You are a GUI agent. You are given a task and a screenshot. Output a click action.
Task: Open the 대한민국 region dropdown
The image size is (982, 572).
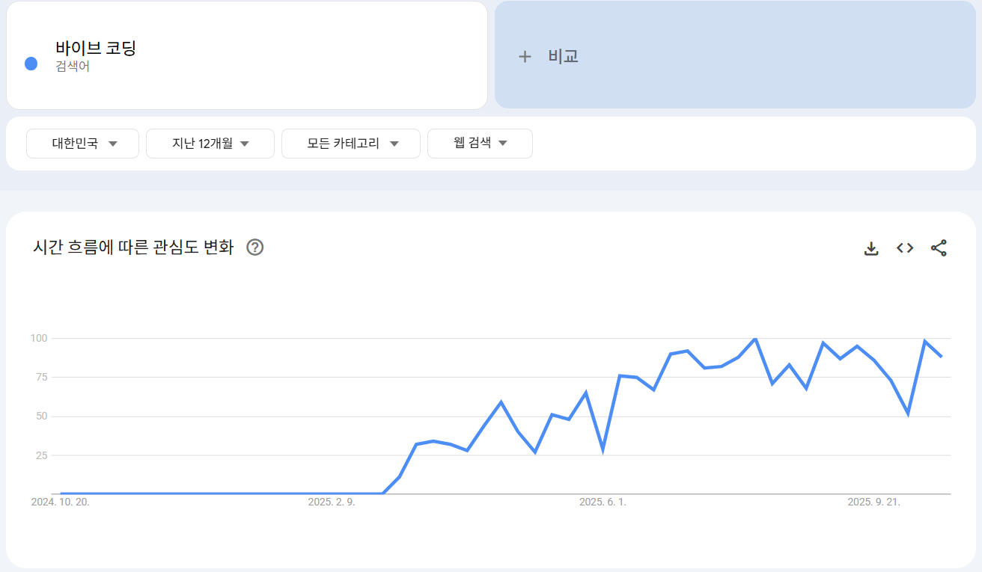[x=82, y=144]
